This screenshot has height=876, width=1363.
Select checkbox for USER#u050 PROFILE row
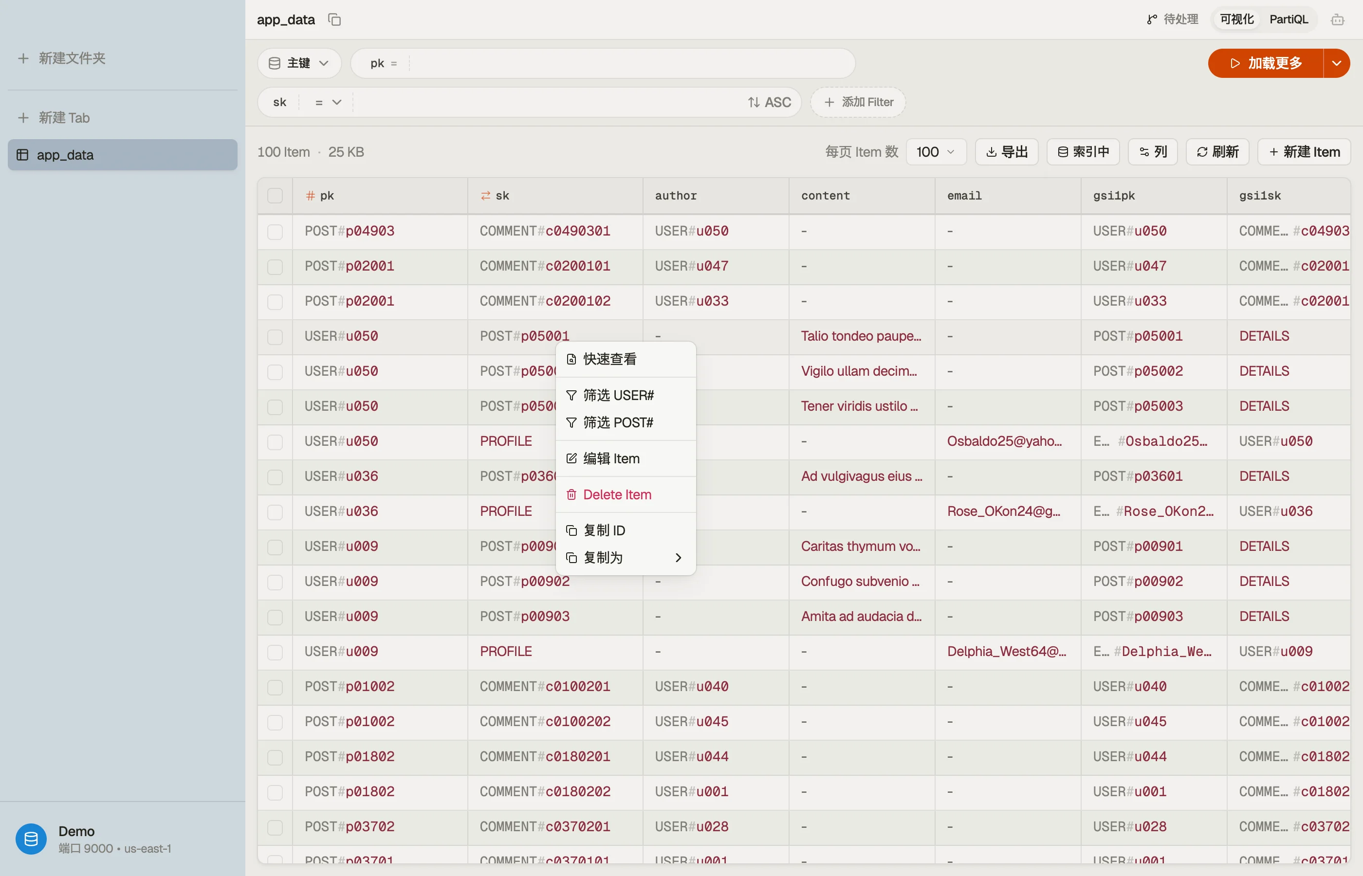pyautogui.click(x=275, y=442)
